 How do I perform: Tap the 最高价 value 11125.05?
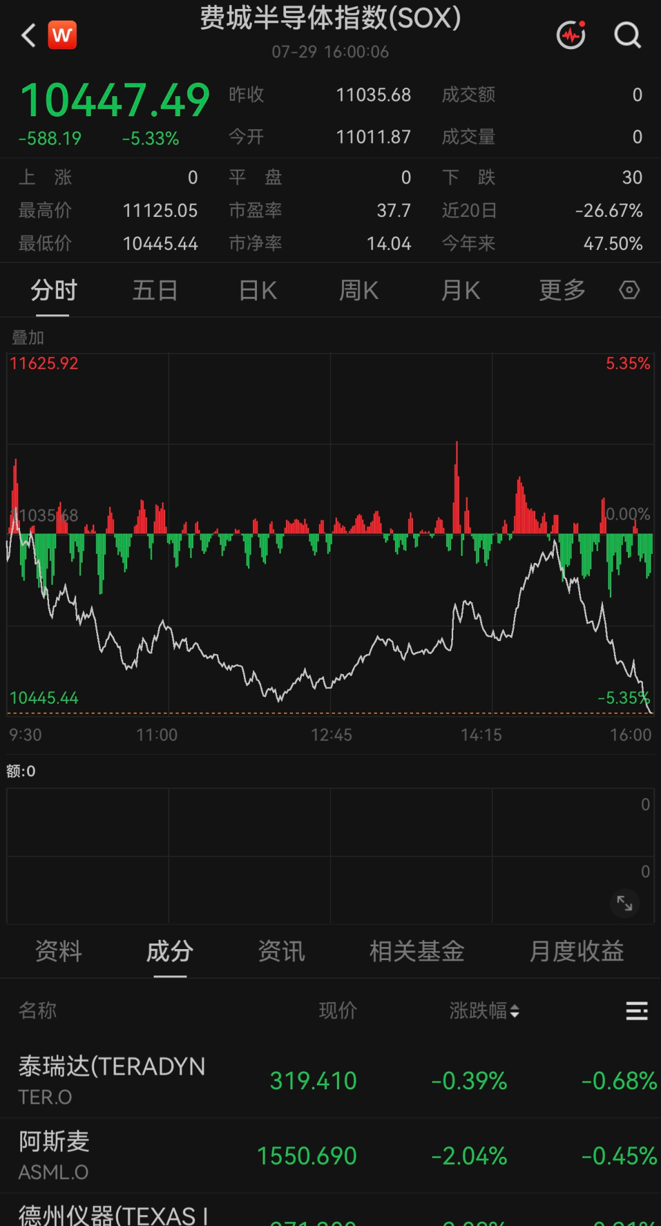tap(160, 210)
